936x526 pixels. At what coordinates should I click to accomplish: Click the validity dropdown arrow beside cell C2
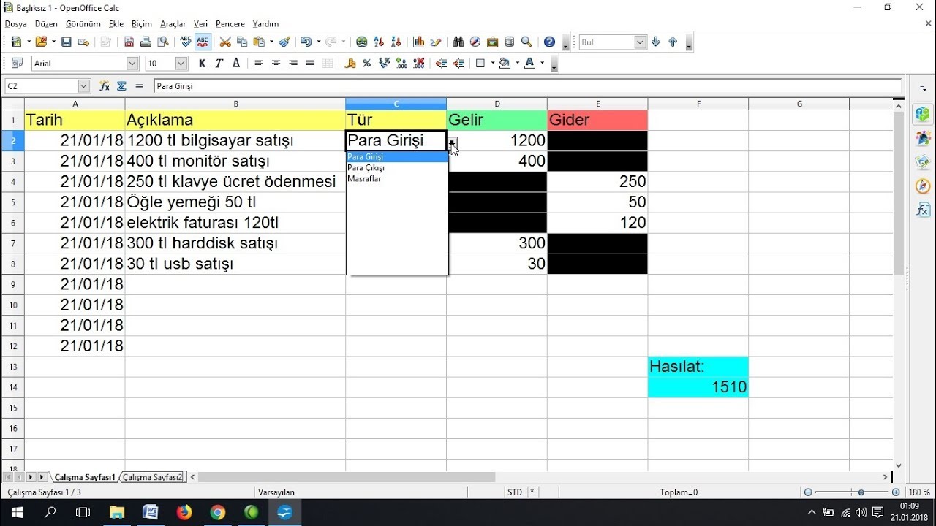453,143
